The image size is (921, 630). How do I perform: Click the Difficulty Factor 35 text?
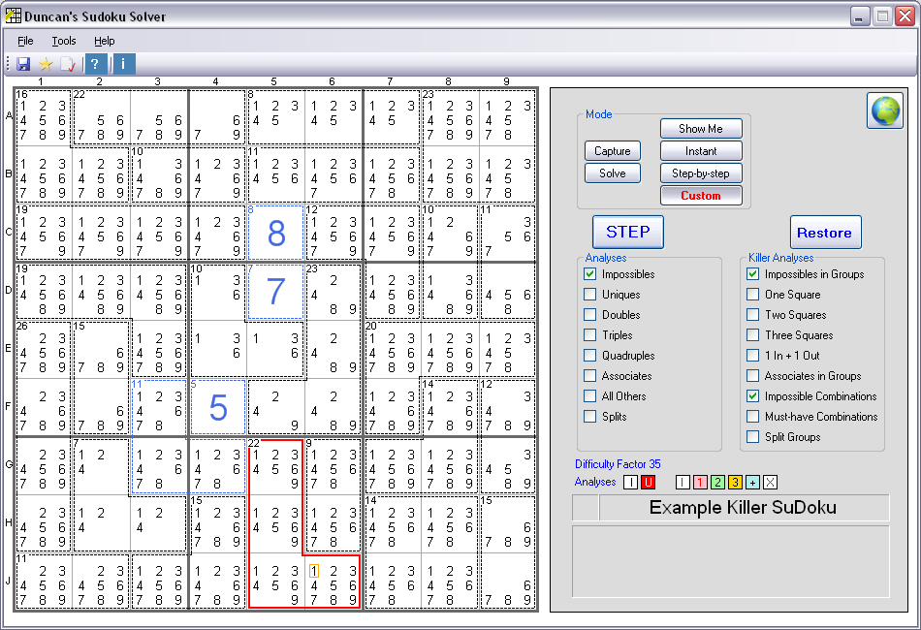[618, 464]
